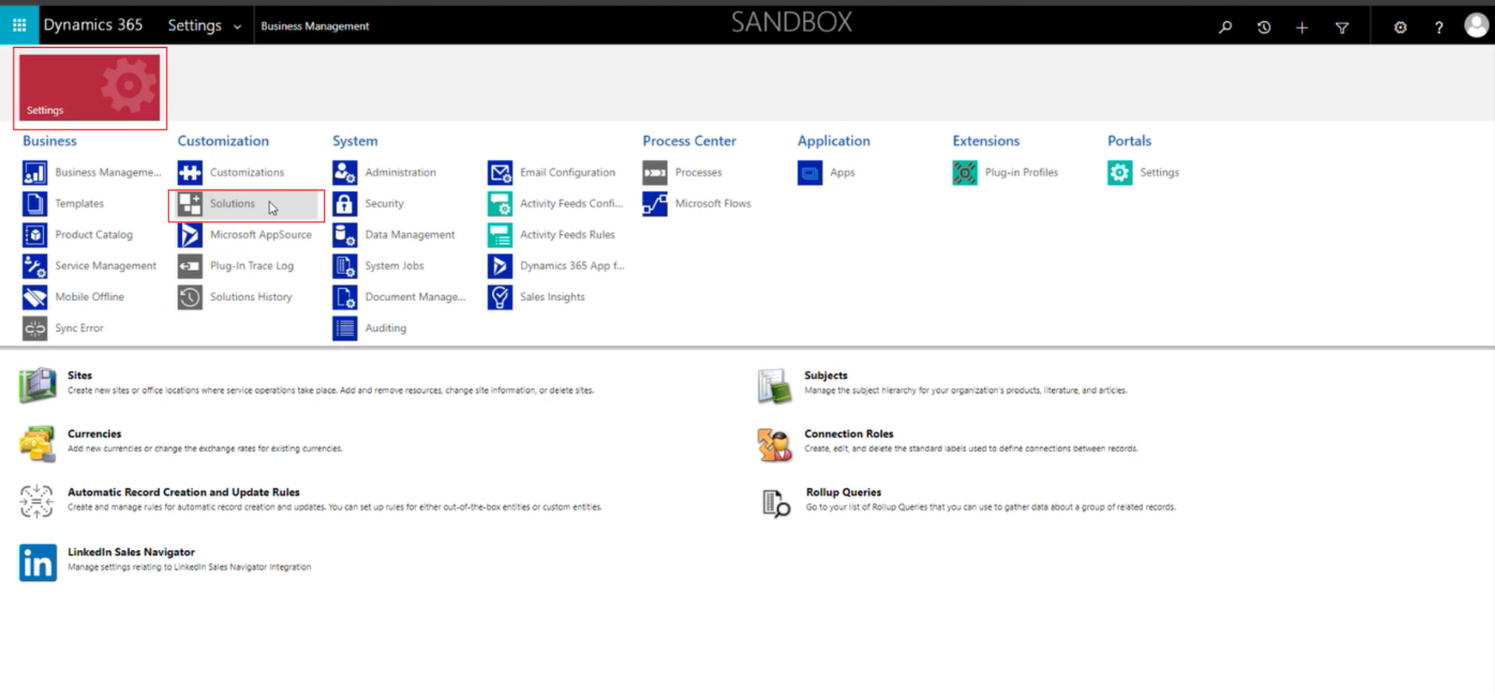Click the Document Management icon
Screen dimensions: 1495x694
pyautogui.click(x=345, y=297)
